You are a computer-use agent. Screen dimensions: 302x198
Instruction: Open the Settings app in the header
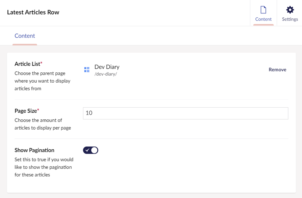click(x=290, y=13)
